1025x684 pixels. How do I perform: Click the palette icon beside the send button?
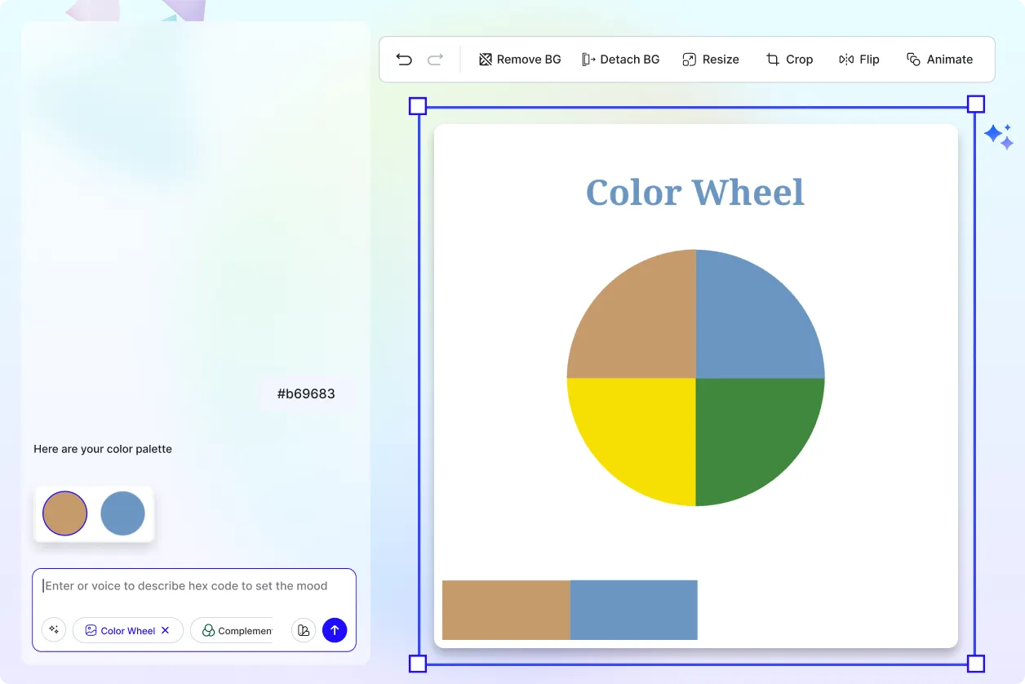[x=303, y=629]
